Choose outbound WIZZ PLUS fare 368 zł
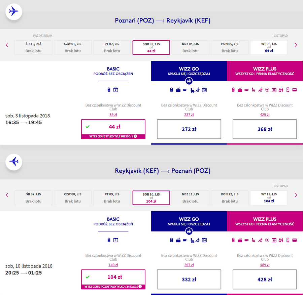Screen dimensions: 303x295 pos(265,129)
